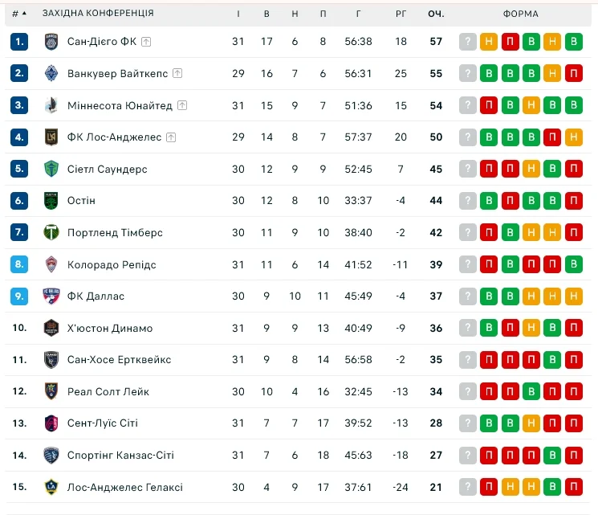Click the San Diego FC club logo
Screen dimensions: 598x515
(51, 42)
